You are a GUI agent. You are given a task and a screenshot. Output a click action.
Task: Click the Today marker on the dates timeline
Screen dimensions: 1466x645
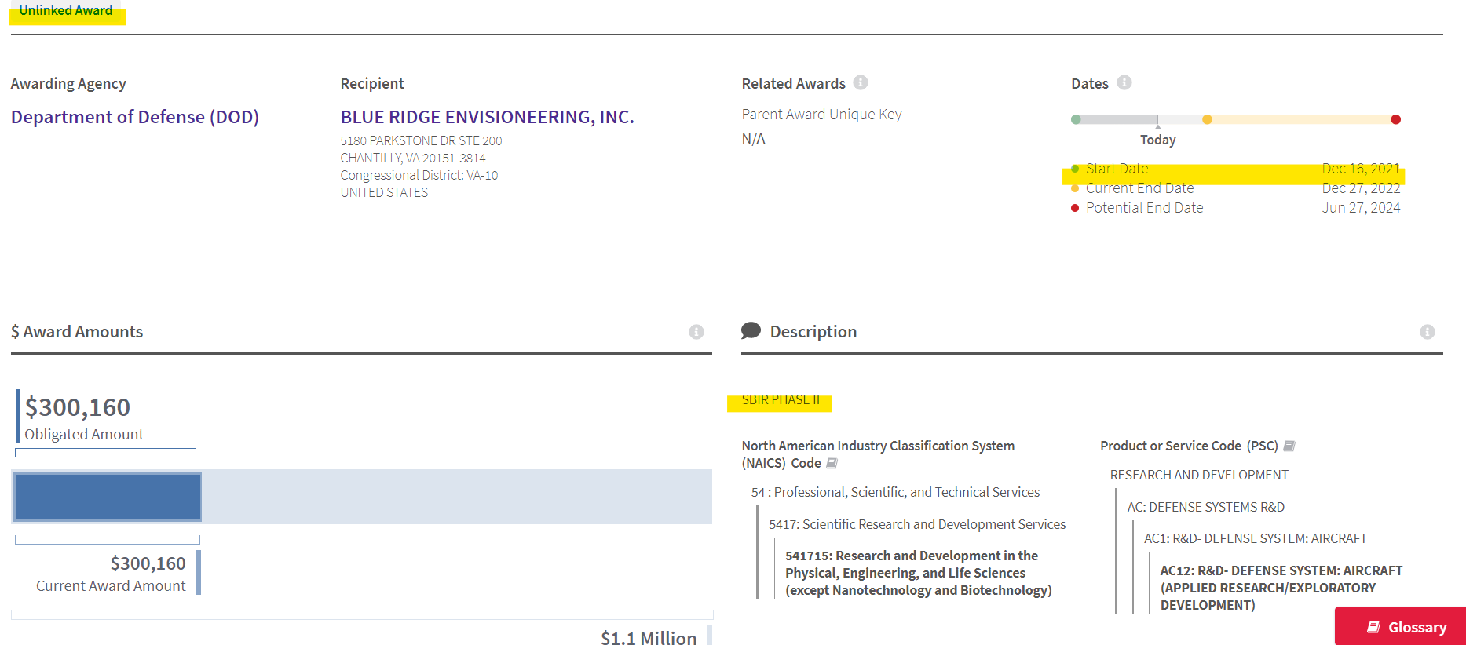[x=1157, y=139]
